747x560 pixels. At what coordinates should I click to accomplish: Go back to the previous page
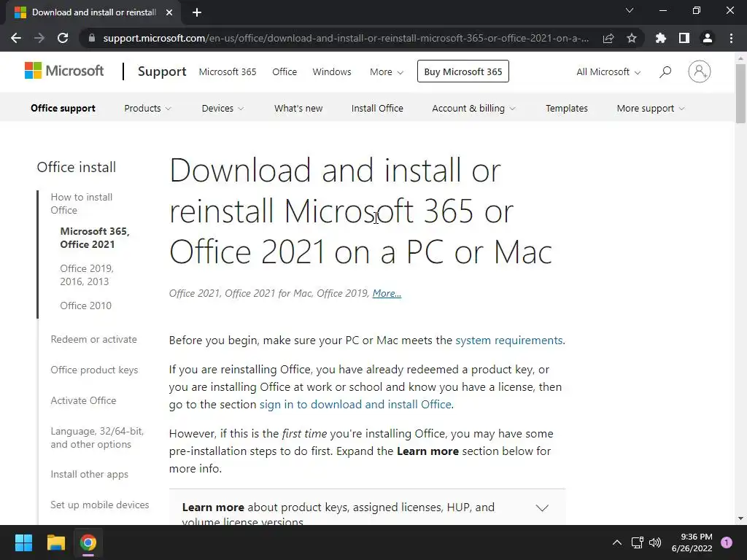(x=16, y=38)
